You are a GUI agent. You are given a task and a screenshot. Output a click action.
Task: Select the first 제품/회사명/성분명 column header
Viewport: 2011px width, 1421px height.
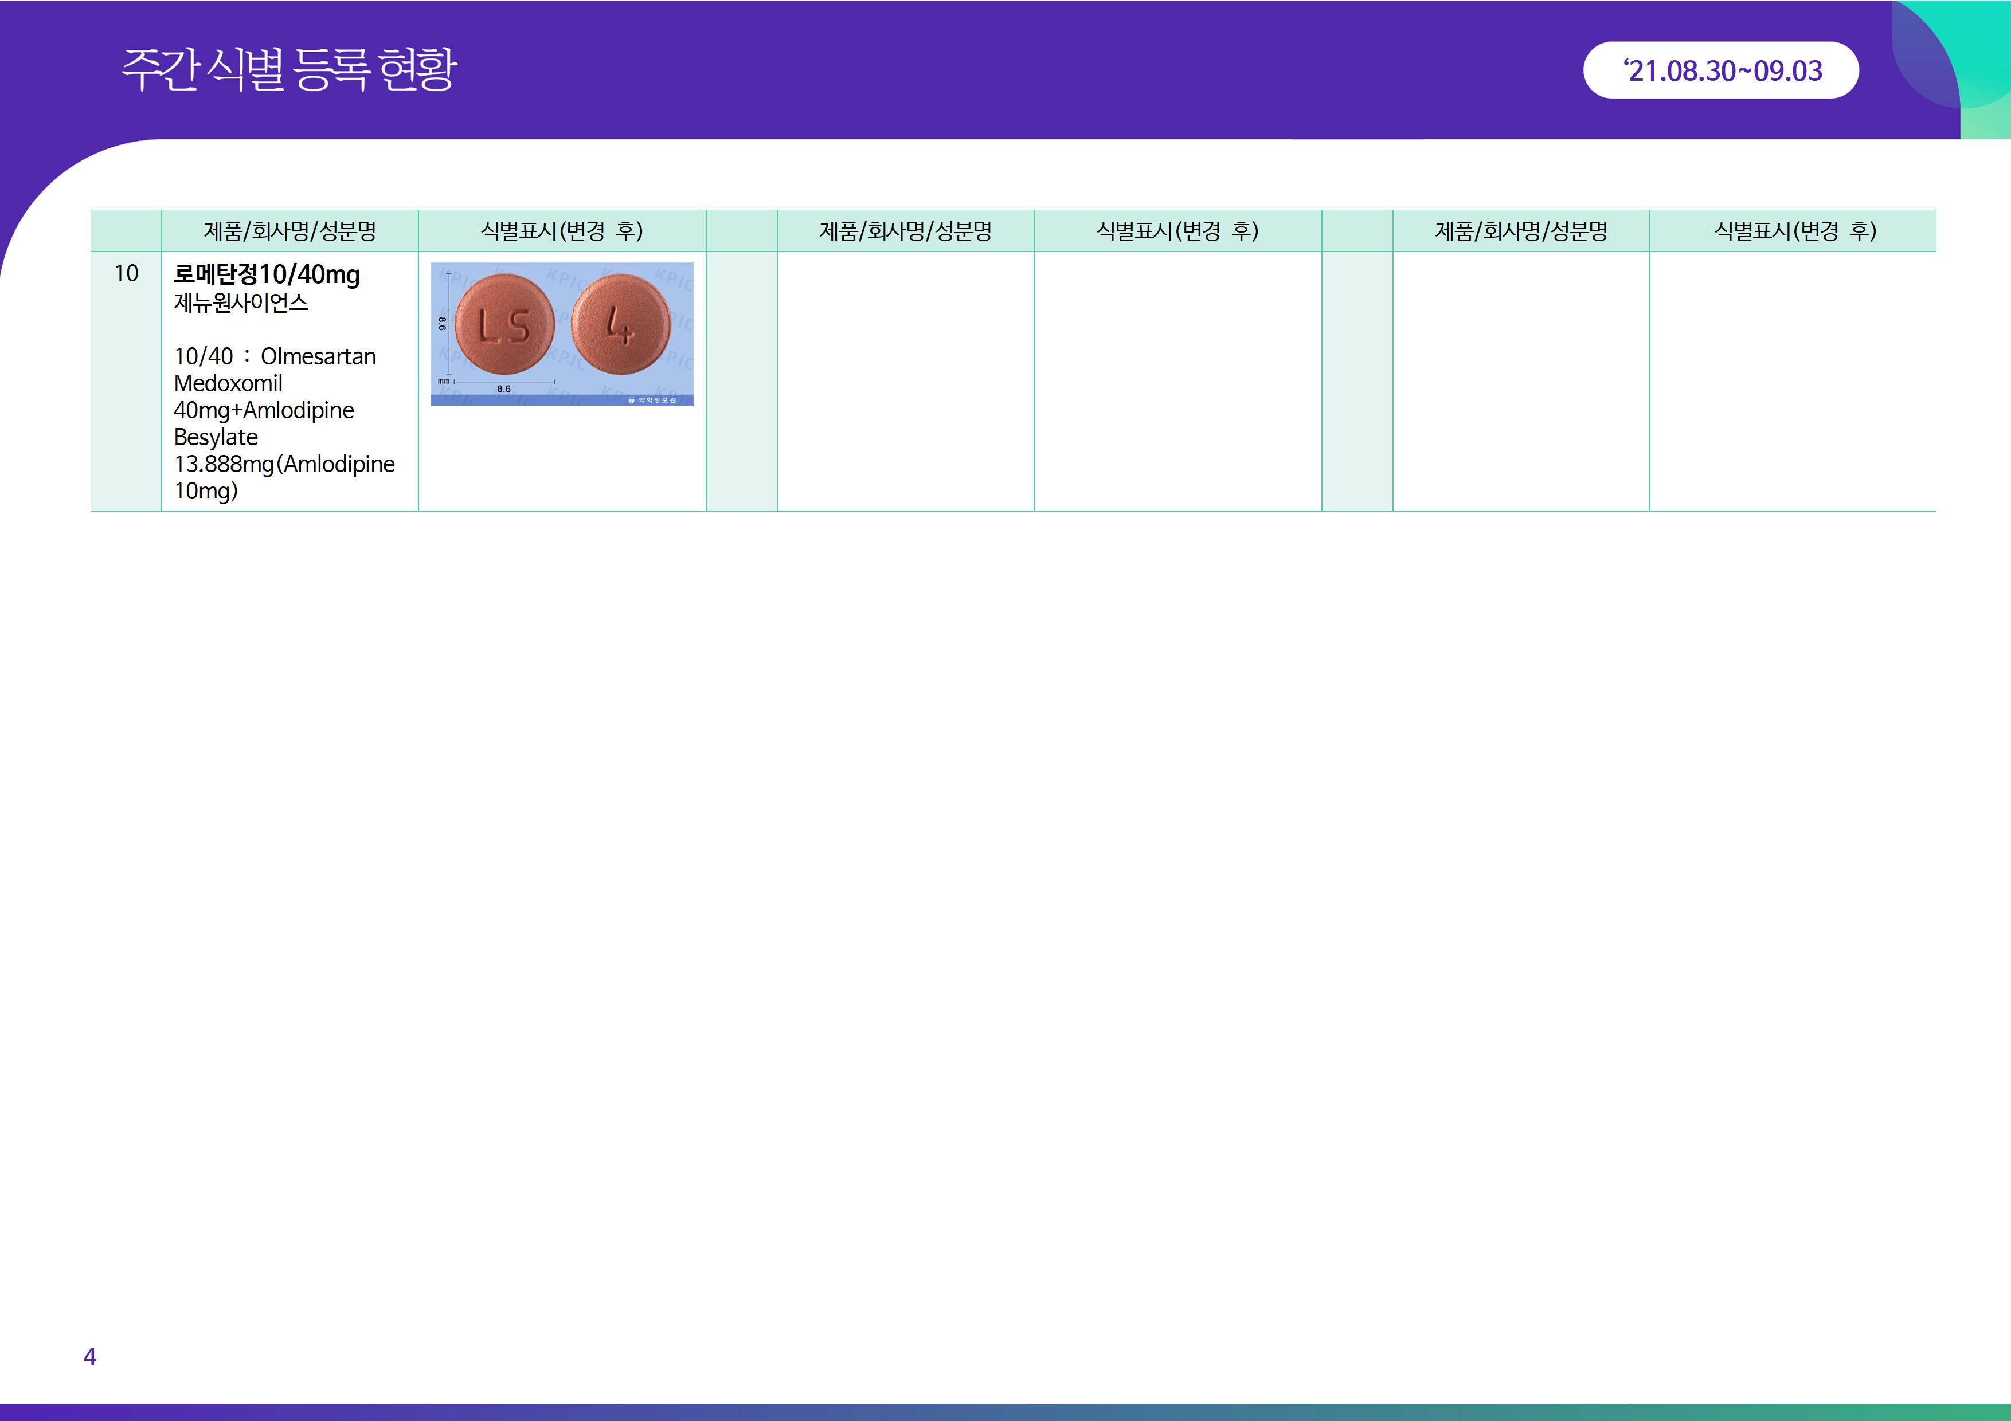[x=289, y=231]
